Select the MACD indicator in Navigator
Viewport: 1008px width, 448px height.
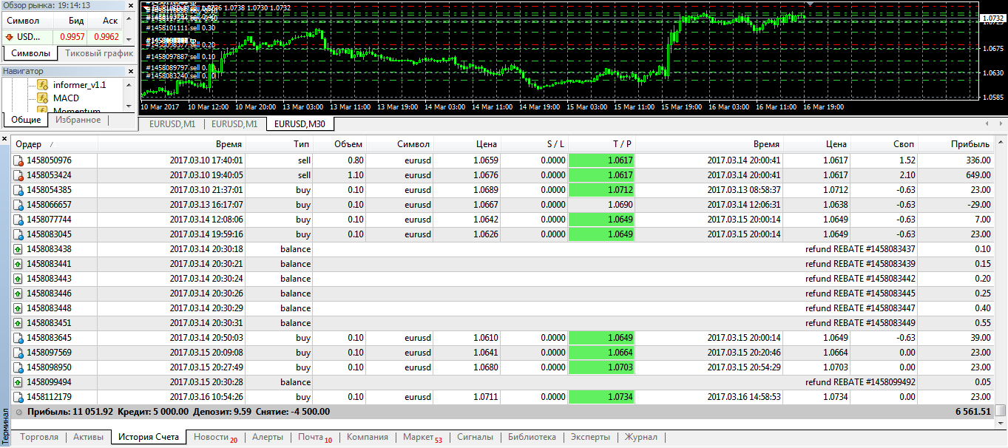click(66, 98)
